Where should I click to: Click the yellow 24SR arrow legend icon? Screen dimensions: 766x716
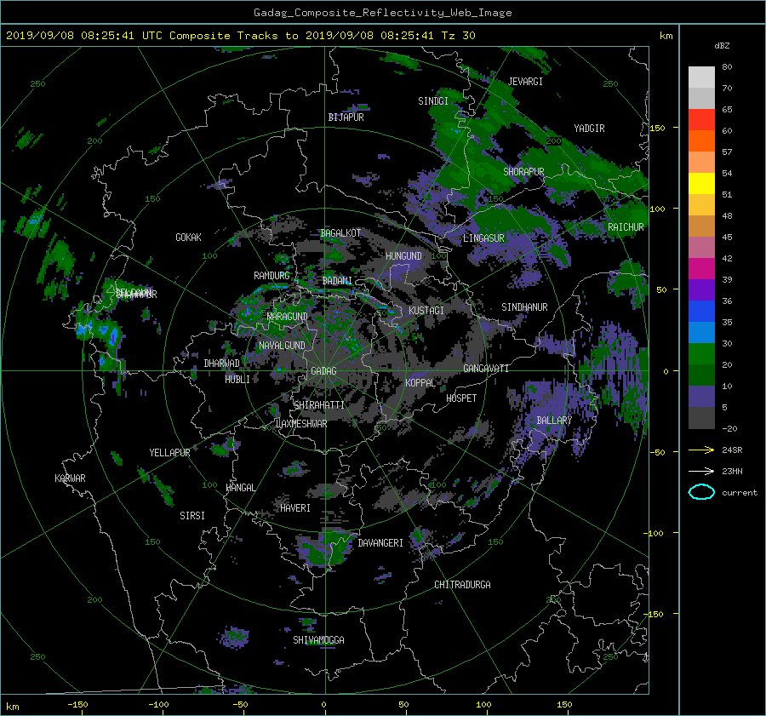point(701,450)
